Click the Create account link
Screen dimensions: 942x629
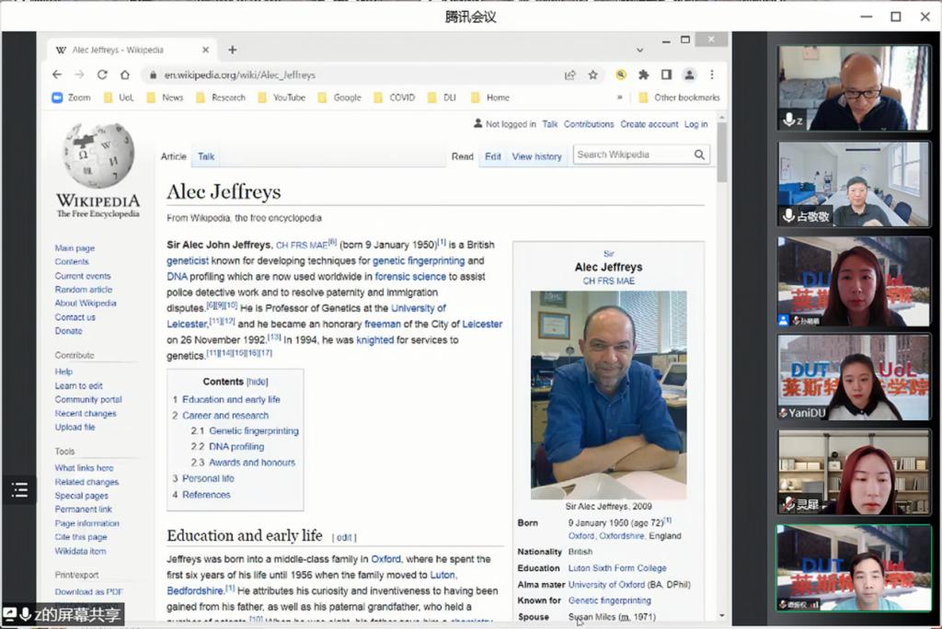tap(649, 124)
